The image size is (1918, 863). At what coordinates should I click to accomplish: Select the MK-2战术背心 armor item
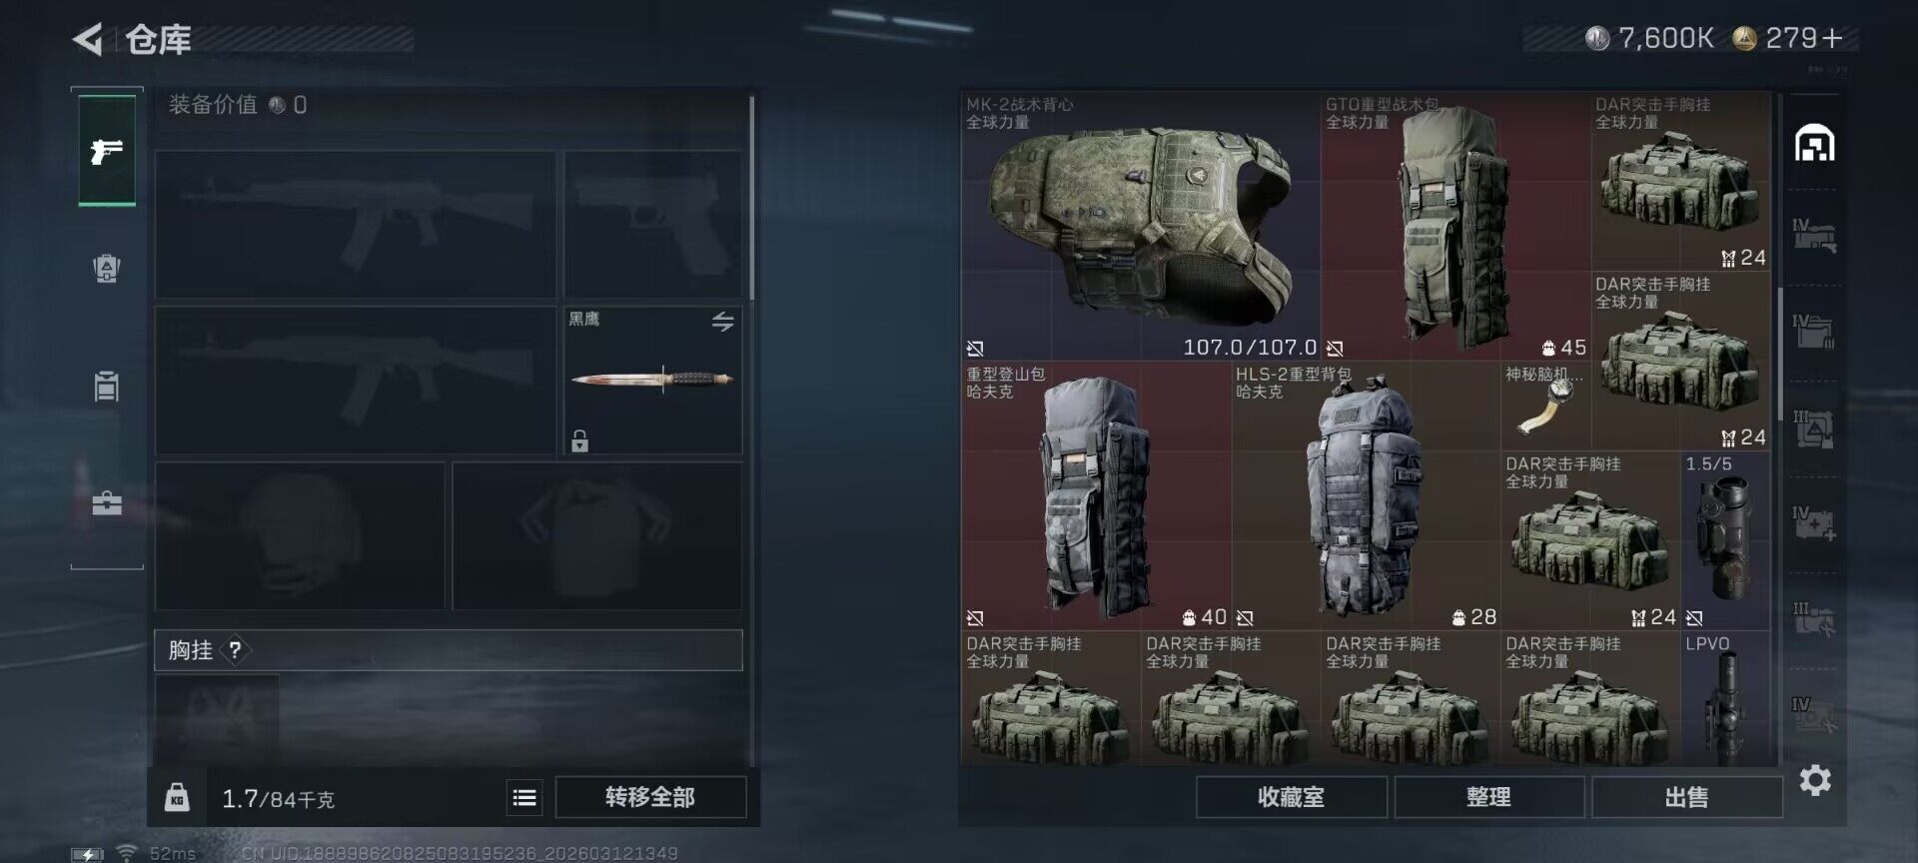click(x=1140, y=226)
